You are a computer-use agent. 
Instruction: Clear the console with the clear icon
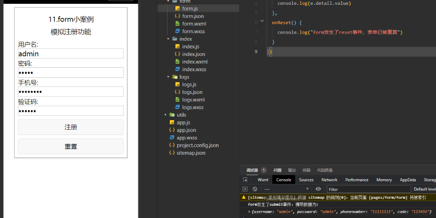255,189
